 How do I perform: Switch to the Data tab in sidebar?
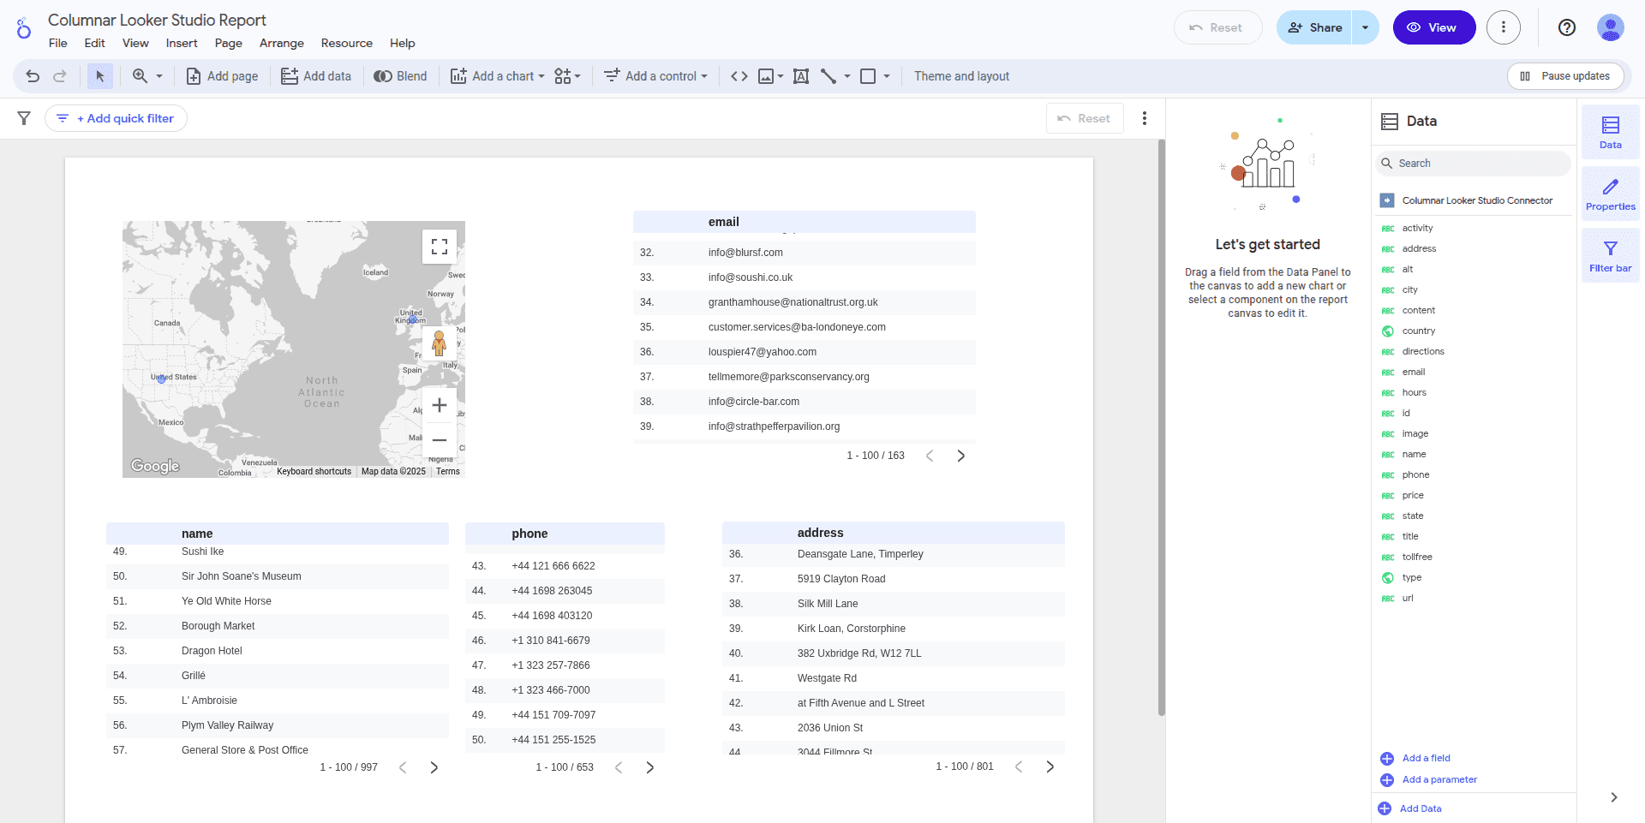pos(1610,132)
